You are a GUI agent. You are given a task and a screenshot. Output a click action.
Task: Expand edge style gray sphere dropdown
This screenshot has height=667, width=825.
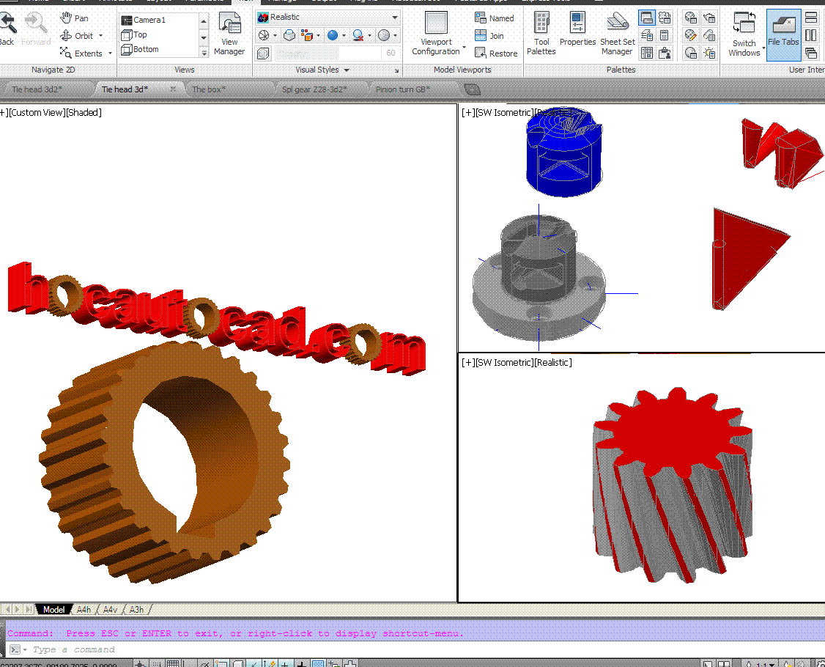[395, 36]
